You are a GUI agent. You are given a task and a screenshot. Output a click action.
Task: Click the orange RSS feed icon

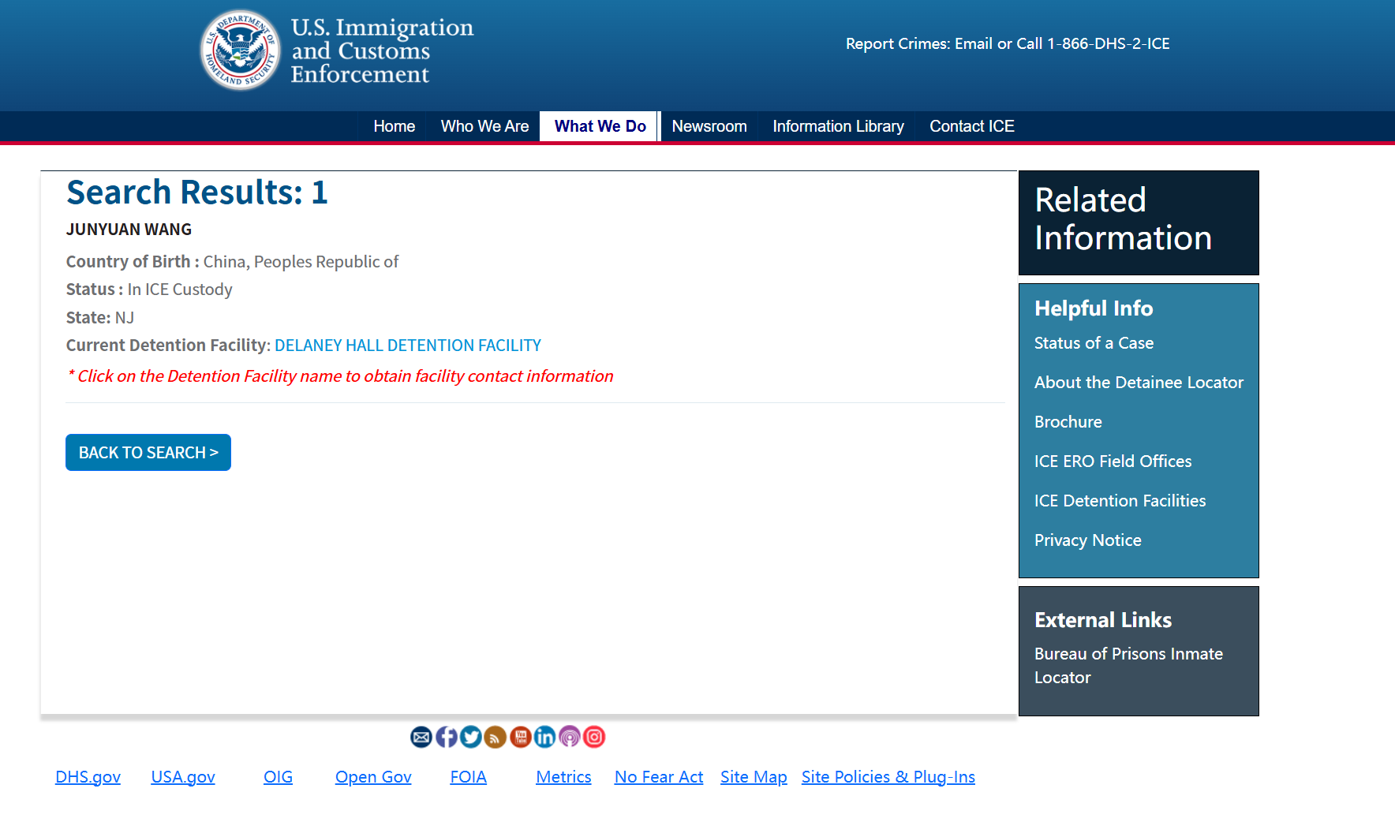[496, 737]
